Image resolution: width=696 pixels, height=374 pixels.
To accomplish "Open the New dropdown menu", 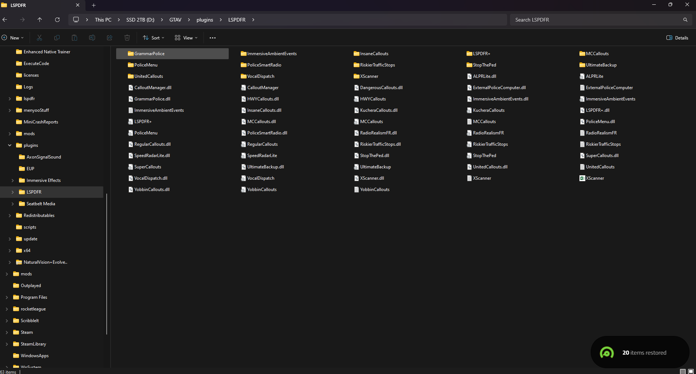I will tap(13, 38).
